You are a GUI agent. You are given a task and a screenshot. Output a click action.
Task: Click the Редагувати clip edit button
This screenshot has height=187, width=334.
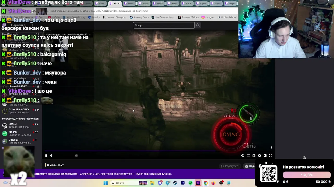tap(230, 166)
